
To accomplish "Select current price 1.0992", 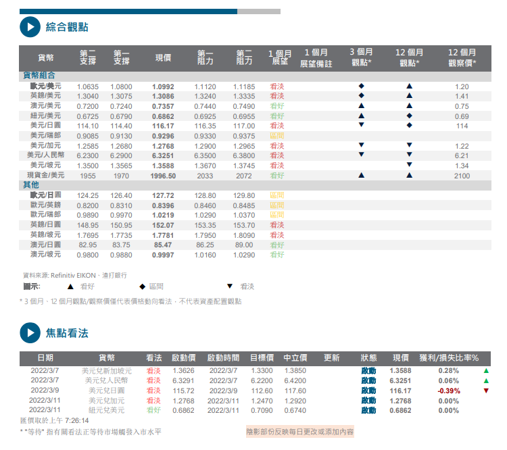I will [163, 86].
